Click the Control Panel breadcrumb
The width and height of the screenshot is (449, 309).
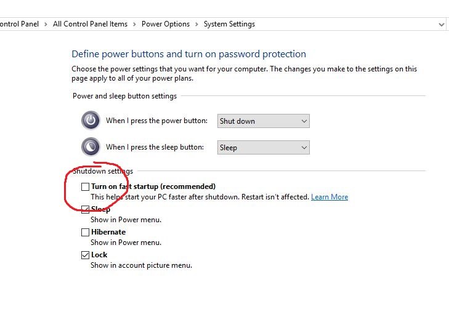point(19,24)
